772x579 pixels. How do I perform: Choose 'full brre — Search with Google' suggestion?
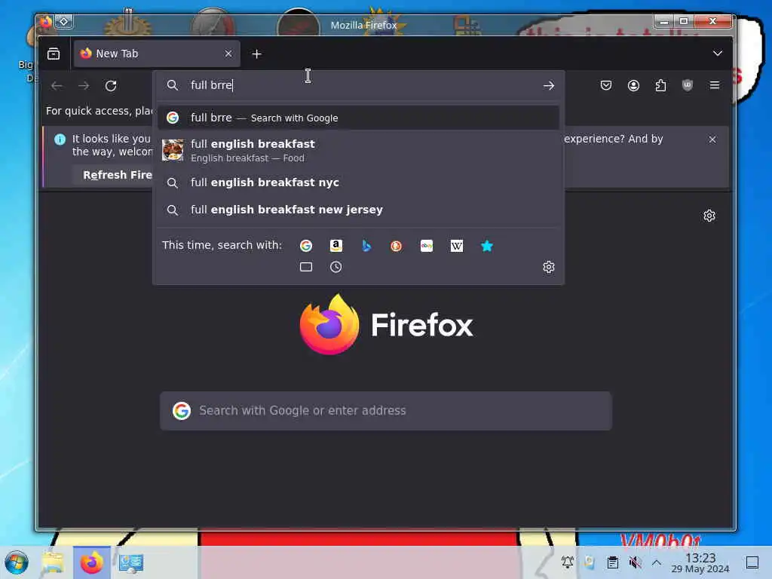click(x=358, y=118)
